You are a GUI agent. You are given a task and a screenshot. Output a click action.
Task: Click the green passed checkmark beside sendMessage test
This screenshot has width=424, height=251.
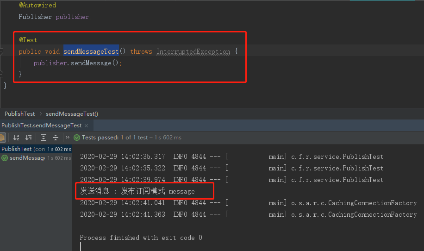(5, 158)
